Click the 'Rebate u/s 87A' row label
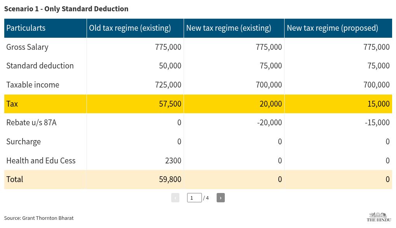Screen dimensions: 396x228 click(x=31, y=123)
